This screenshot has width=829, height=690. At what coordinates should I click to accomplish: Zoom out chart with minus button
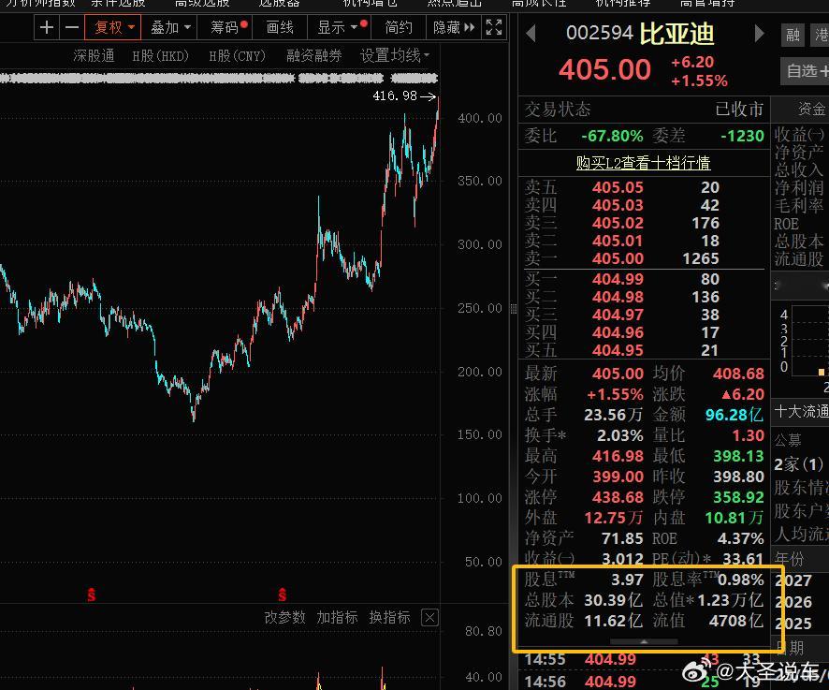[72, 27]
